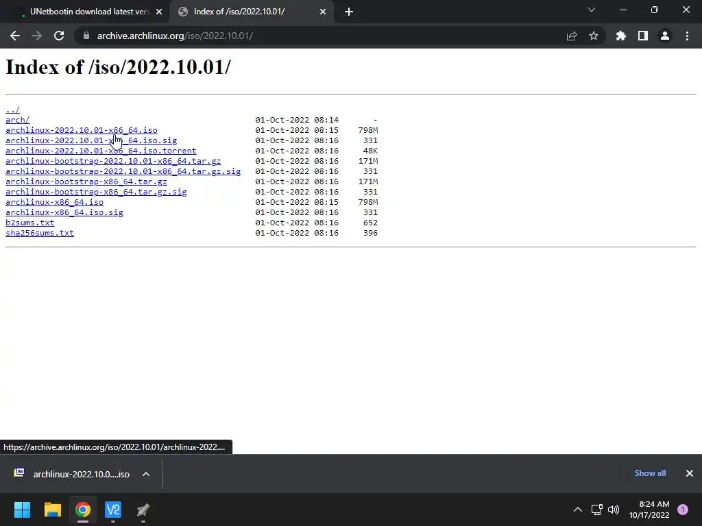This screenshot has width=702, height=526.
Task: Close the UNetbootin tab
Action: 159,12
